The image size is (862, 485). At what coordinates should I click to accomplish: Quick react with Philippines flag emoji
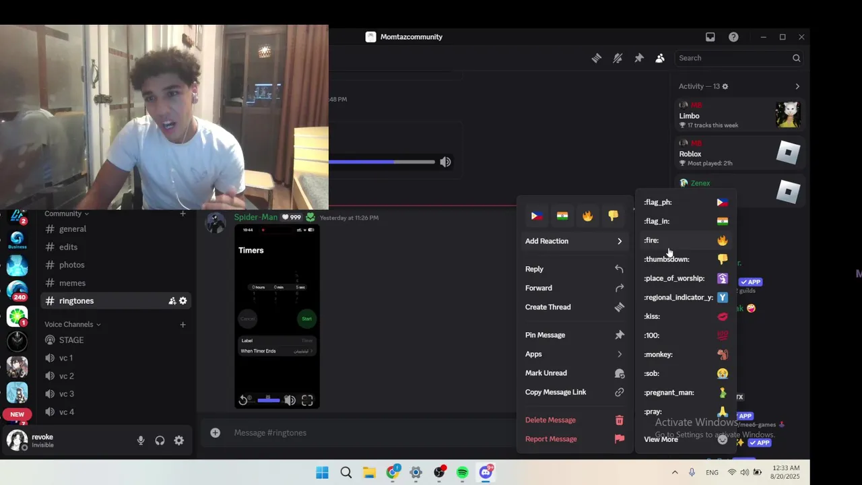point(537,216)
